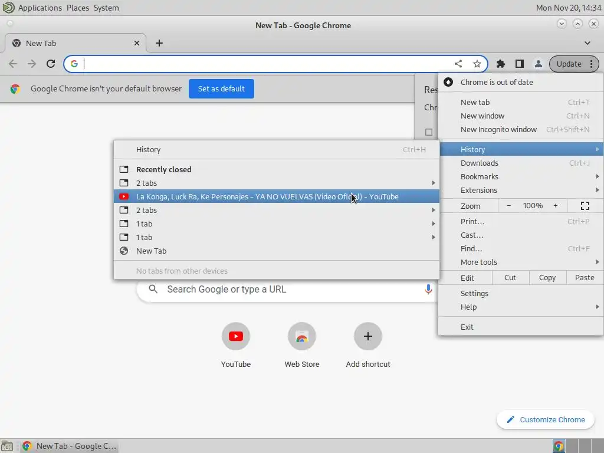Click the History menu item in Chrome menu
The height and width of the screenshot is (453, 604).
521,149
